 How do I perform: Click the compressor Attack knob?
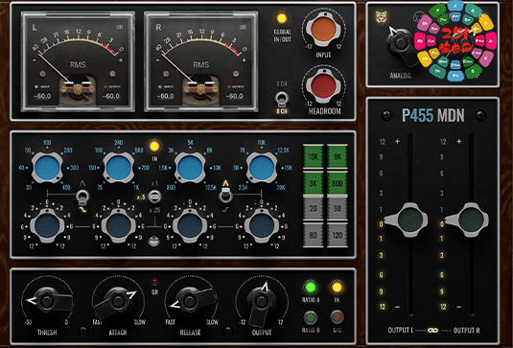pyautogui.click(x=117, y=302)
